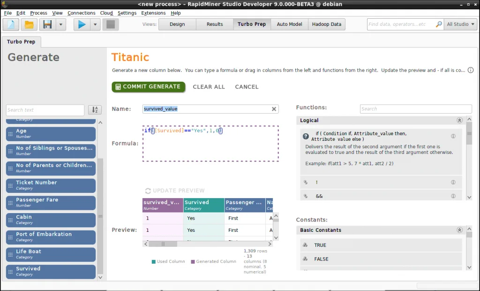This screenshot has height=291, width=480.
Task: Clear the Name field using the X icon
Action: [x=274, y=109]
